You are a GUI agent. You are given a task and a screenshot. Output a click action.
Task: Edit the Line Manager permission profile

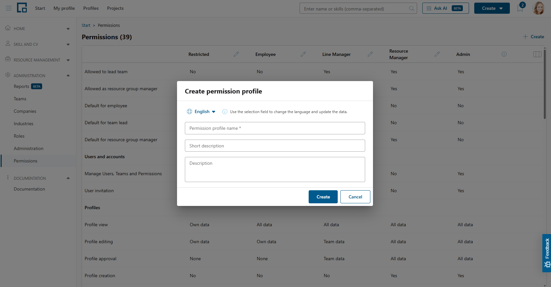click(370, 54)
